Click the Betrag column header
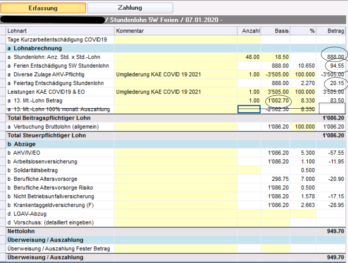348x263 pixels. click(331, 31)
